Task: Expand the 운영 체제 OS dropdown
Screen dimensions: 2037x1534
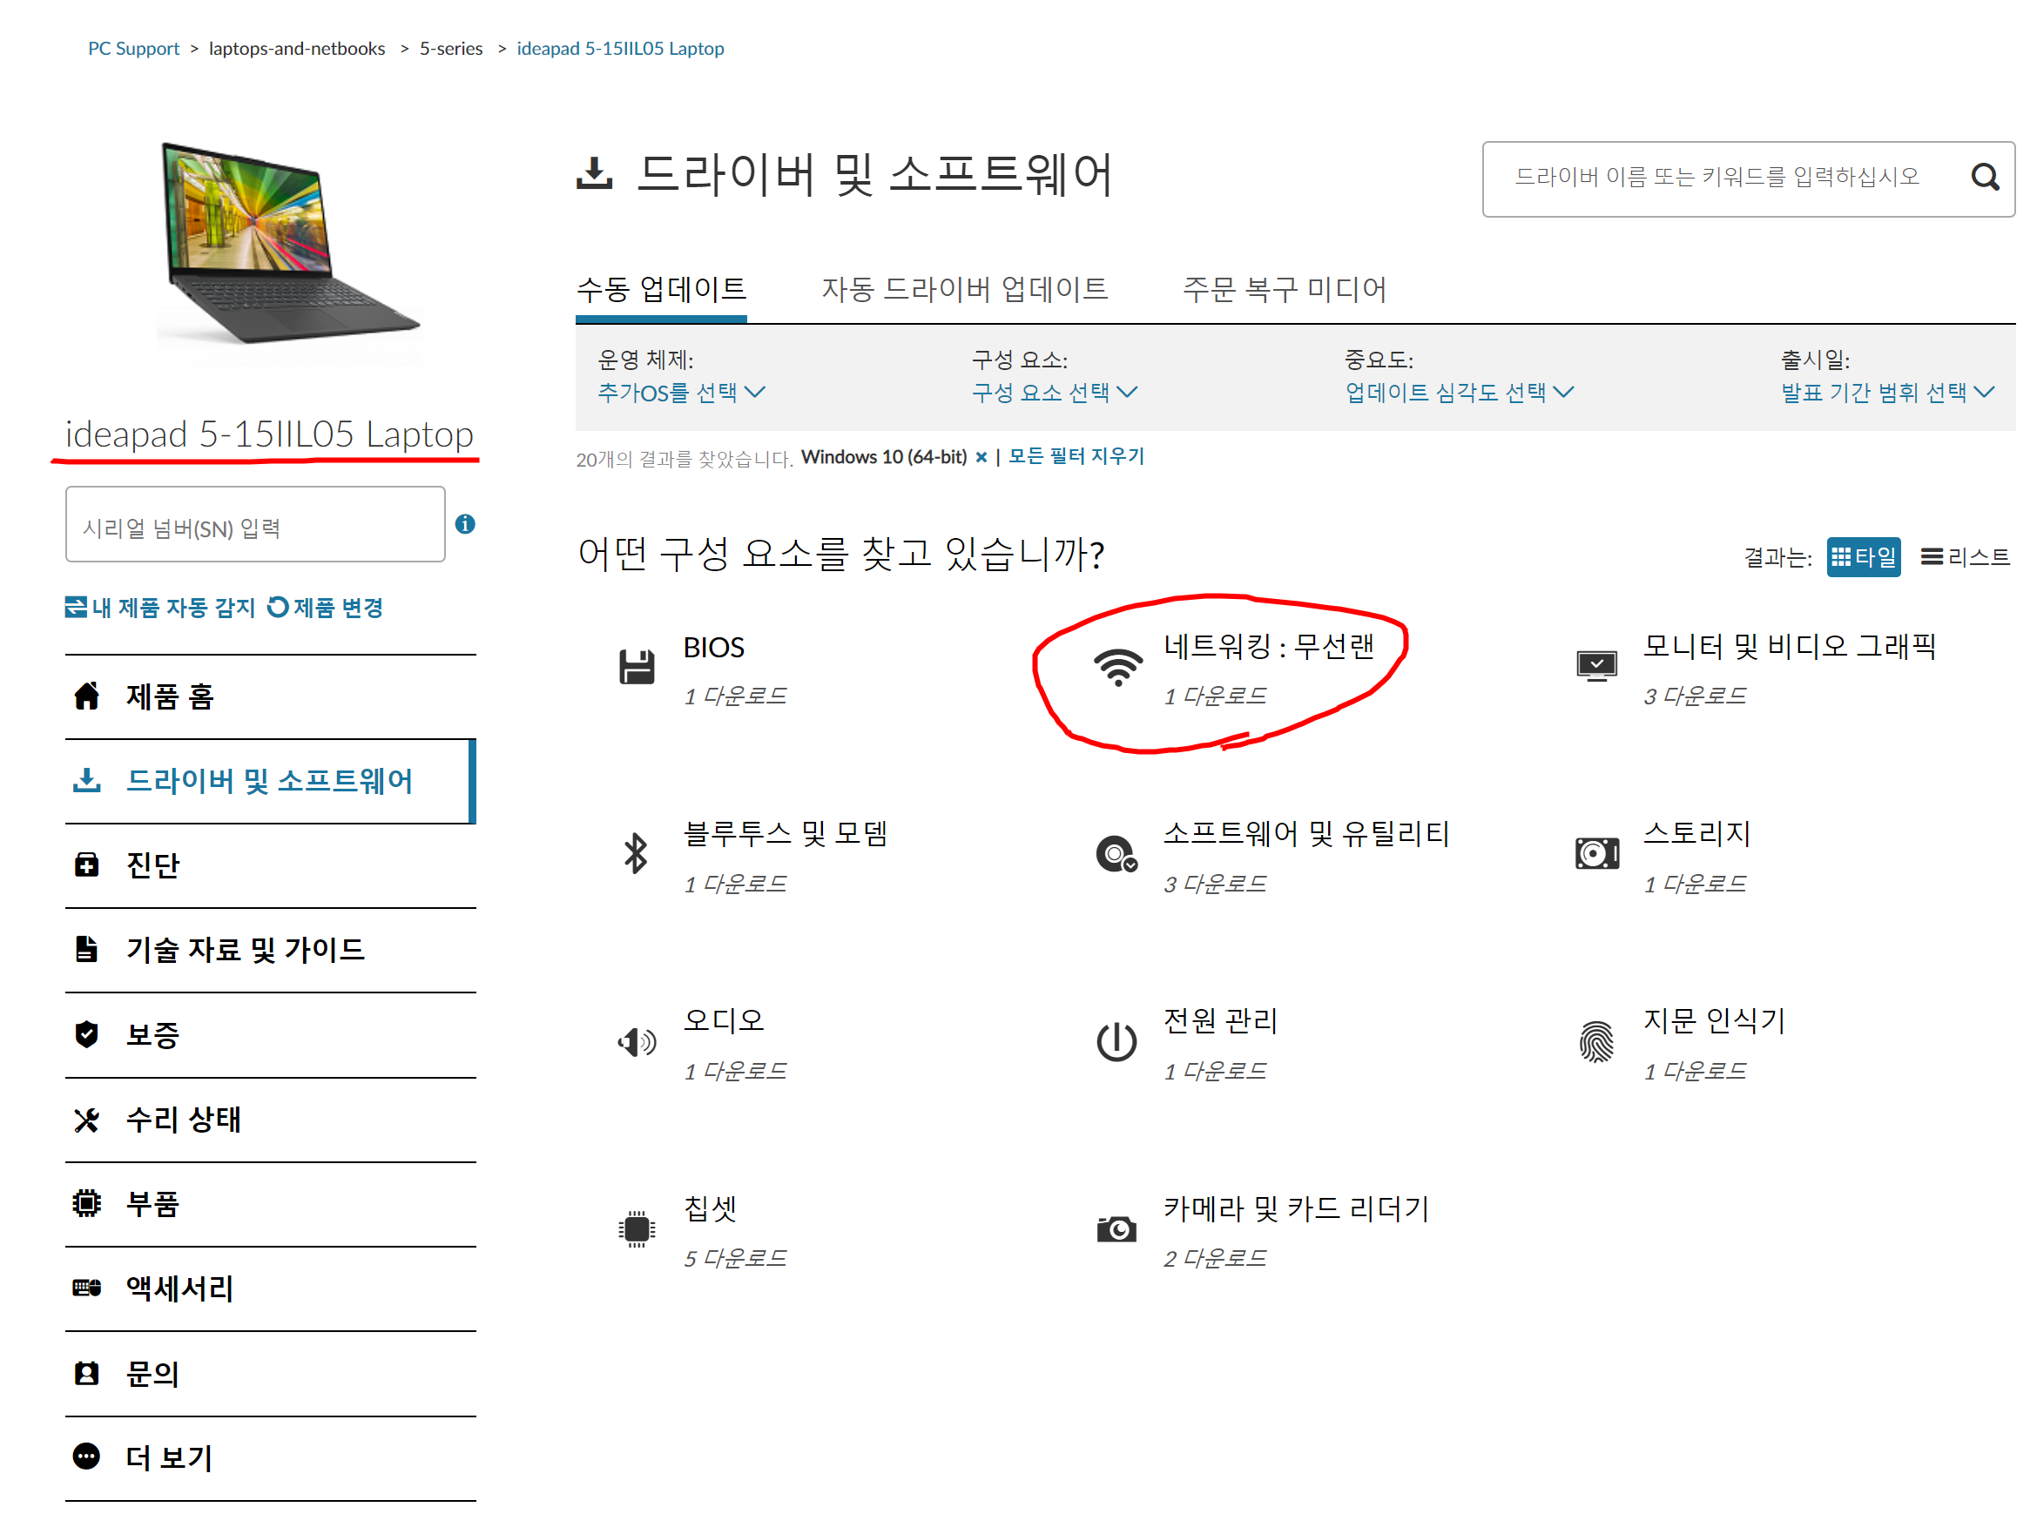Action: click(x=680, y=394)
